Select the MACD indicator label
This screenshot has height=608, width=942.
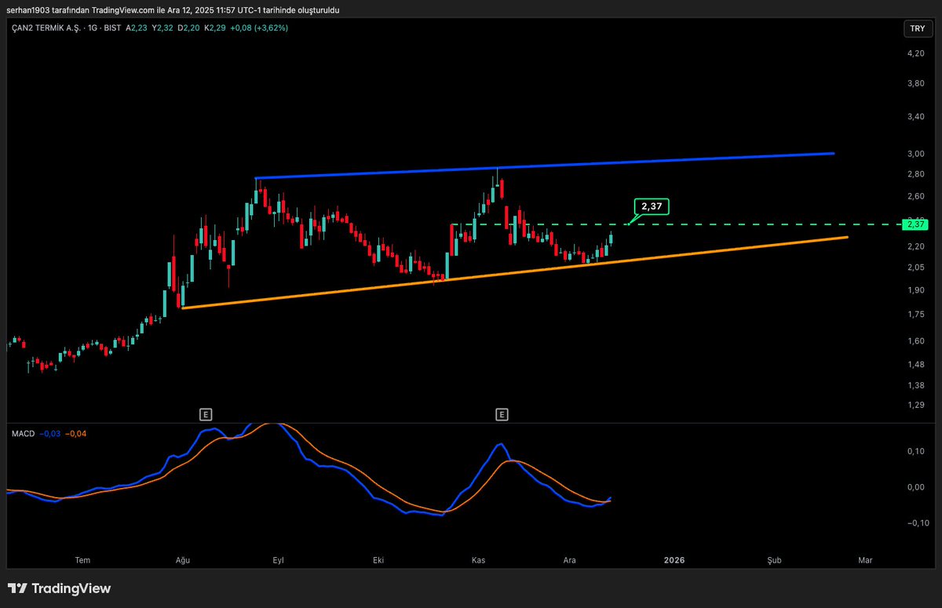[24, 433]
